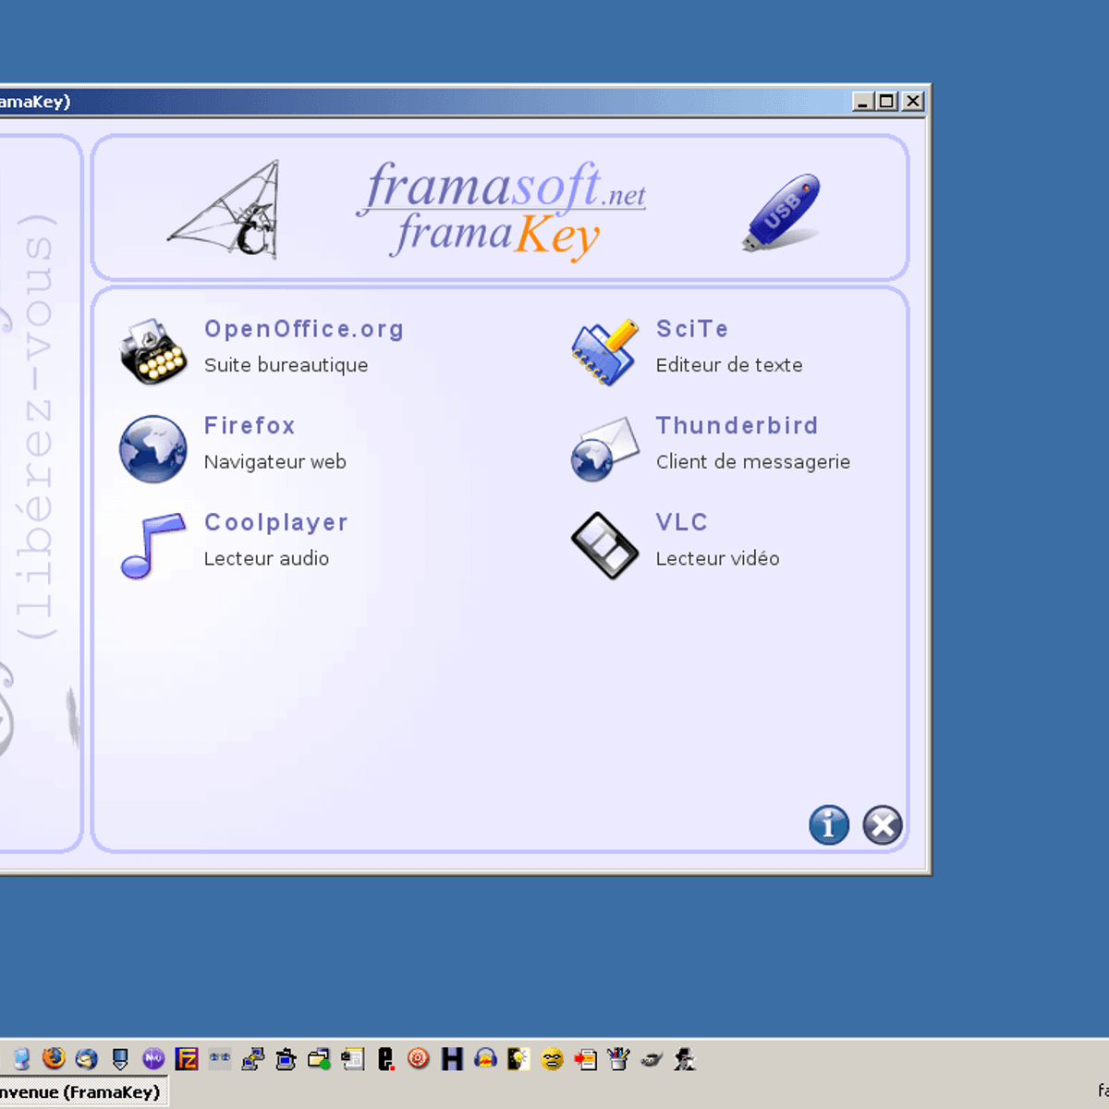
Task: Click the Coolplayer title link
Action: click(276, 522)
